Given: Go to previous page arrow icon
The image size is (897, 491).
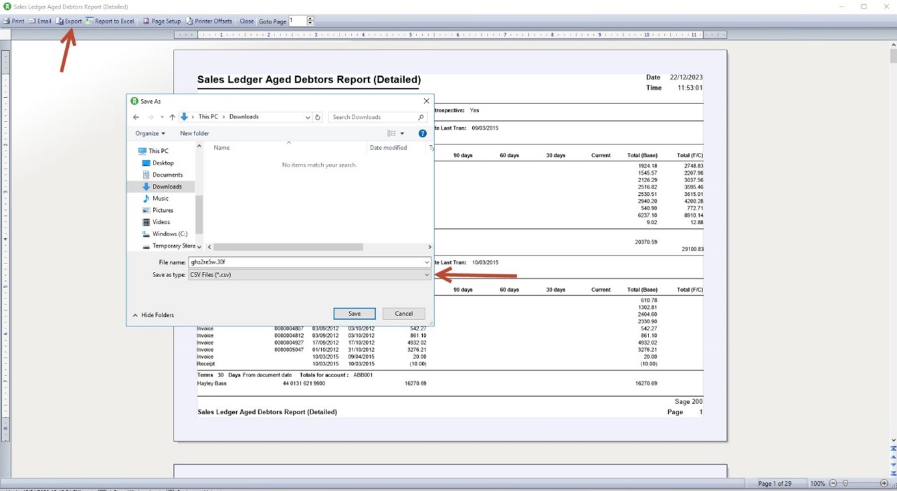Looking at the screenshot, I should coord(894,456).
